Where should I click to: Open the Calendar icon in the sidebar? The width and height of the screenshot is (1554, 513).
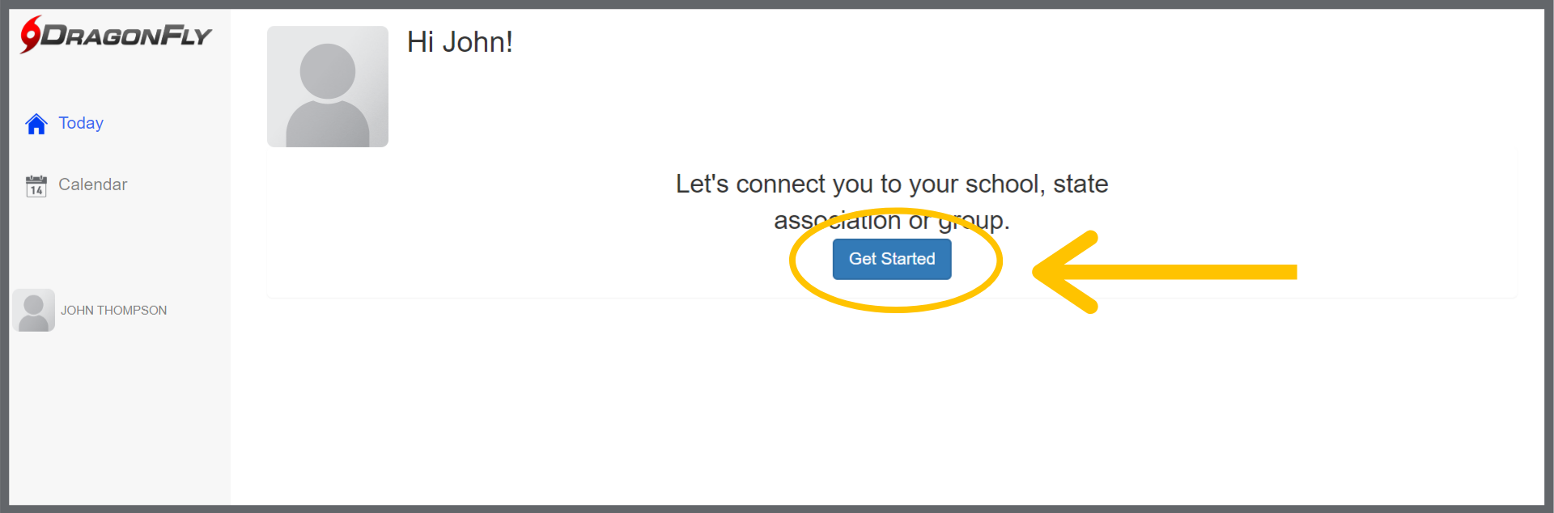[36, 186]
